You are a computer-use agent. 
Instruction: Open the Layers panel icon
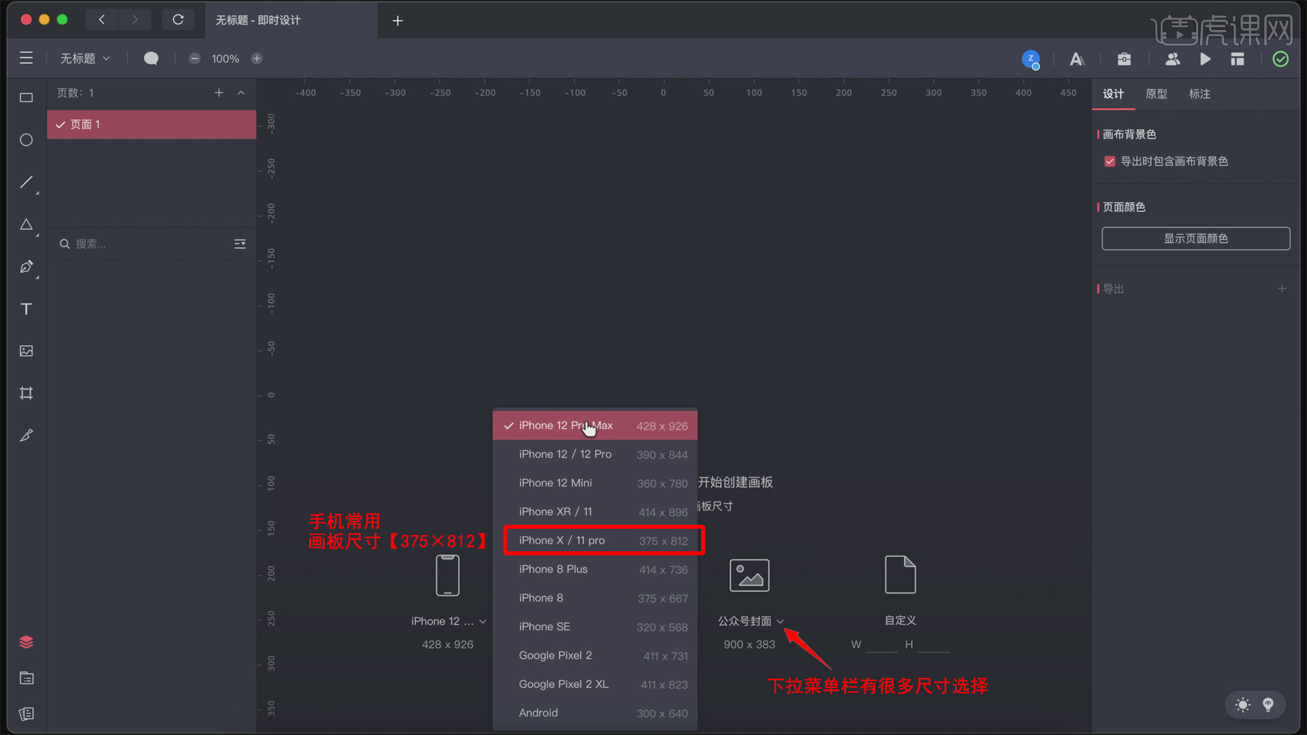[26, 642]
